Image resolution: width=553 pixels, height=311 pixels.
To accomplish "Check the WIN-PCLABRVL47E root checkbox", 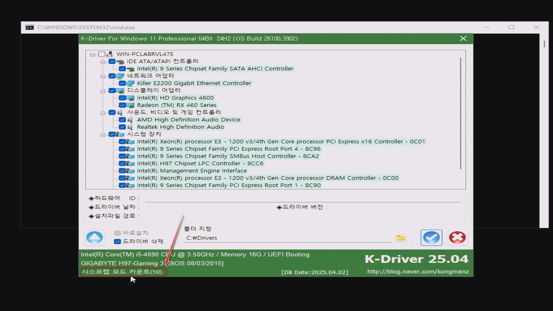I will 102,54.
